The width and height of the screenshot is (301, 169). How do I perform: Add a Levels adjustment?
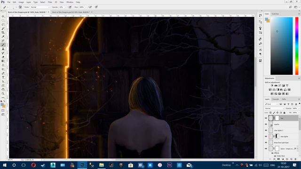[x=276, y=85]
